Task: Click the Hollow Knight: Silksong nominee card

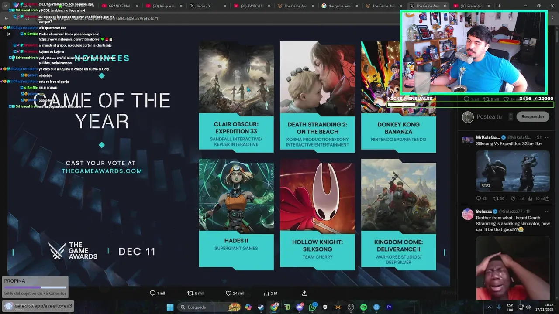Action: pos(317,215)
